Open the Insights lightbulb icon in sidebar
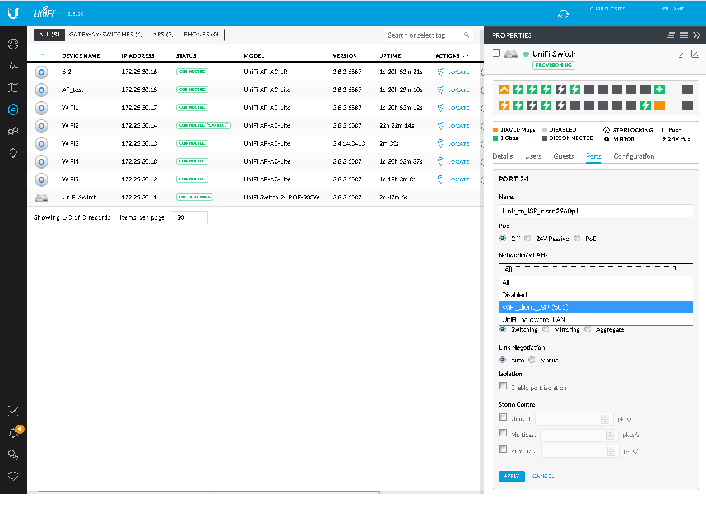This screenshot has height=512, width=706. click(x=13, y=153)
